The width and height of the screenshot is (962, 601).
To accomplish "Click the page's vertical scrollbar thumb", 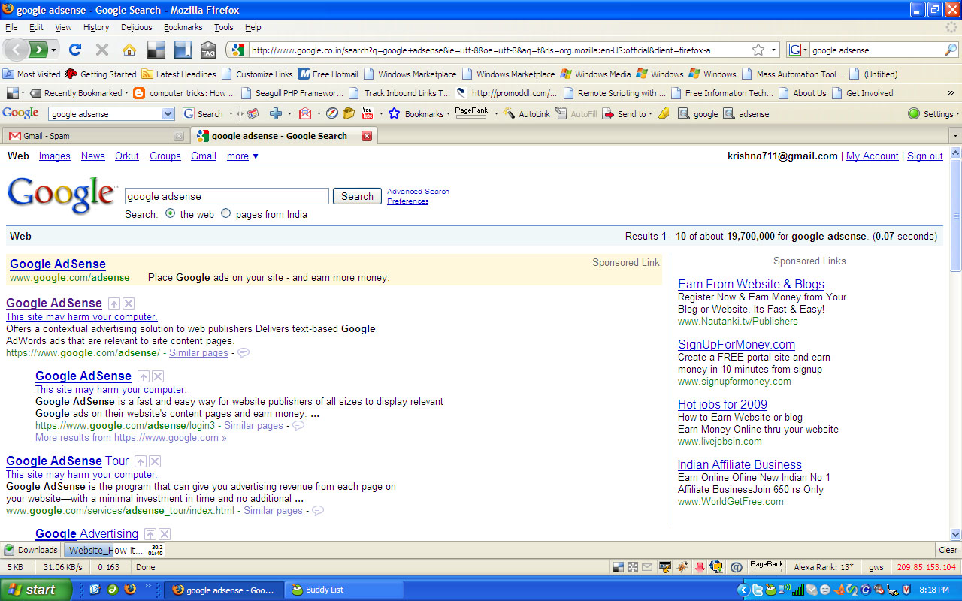I will [955, 218].
